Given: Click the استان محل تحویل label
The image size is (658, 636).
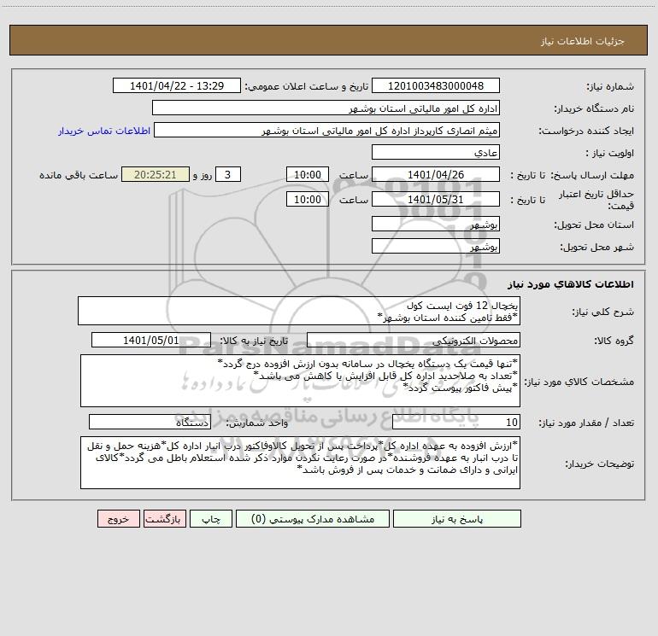Looking at the screenshot, I should 594,225.
